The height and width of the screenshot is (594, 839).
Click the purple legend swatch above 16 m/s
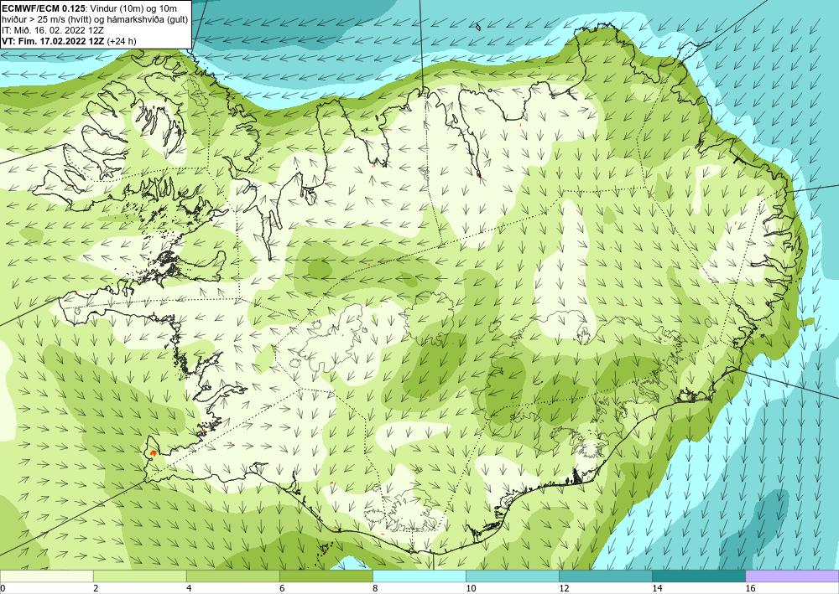coord(792,576)
